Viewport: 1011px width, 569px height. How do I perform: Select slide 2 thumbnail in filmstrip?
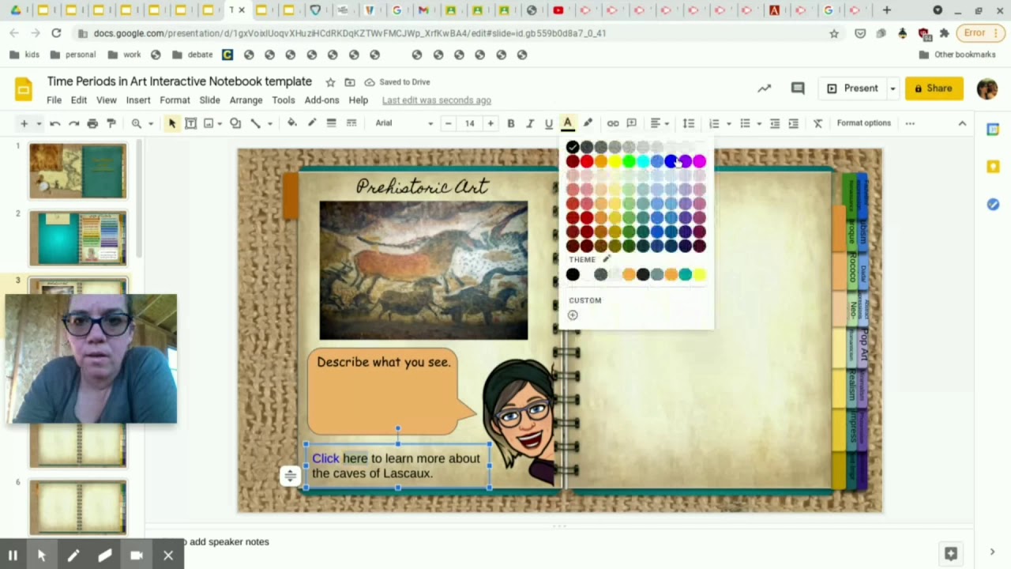[x=77, y=238]
